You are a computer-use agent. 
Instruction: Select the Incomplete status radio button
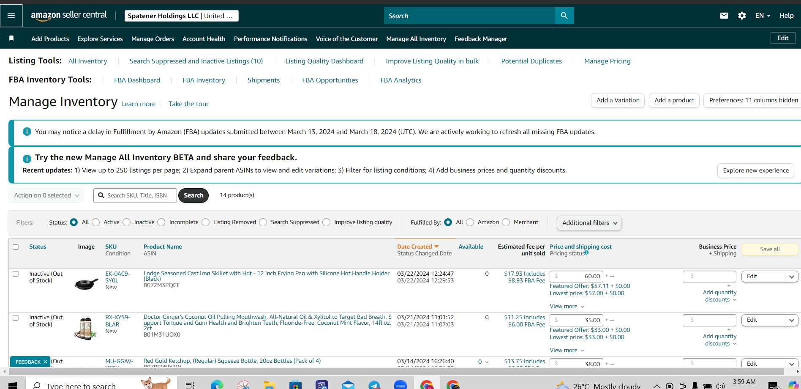click(x=161, y=222)
